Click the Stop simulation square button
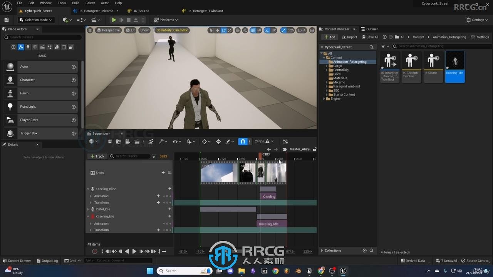 (x=129, y=20)
